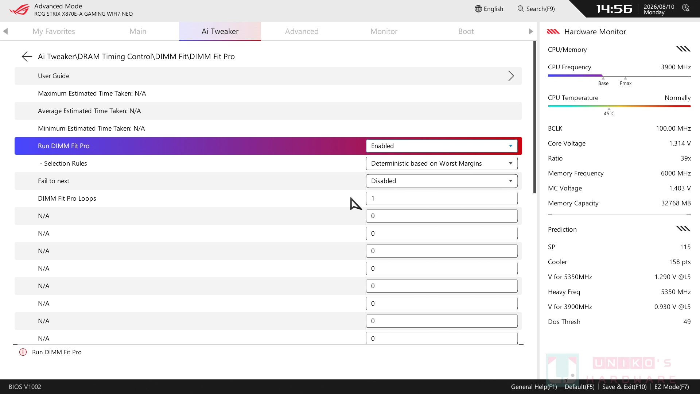The image size is (700, 394).
Task: Click General Help(F1)
Action: [534, 387]
